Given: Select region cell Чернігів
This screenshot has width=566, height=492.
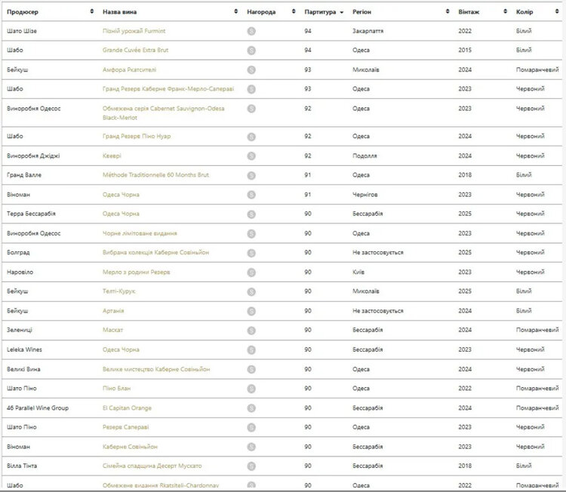Looking at the screenshot, I should 365,195.
